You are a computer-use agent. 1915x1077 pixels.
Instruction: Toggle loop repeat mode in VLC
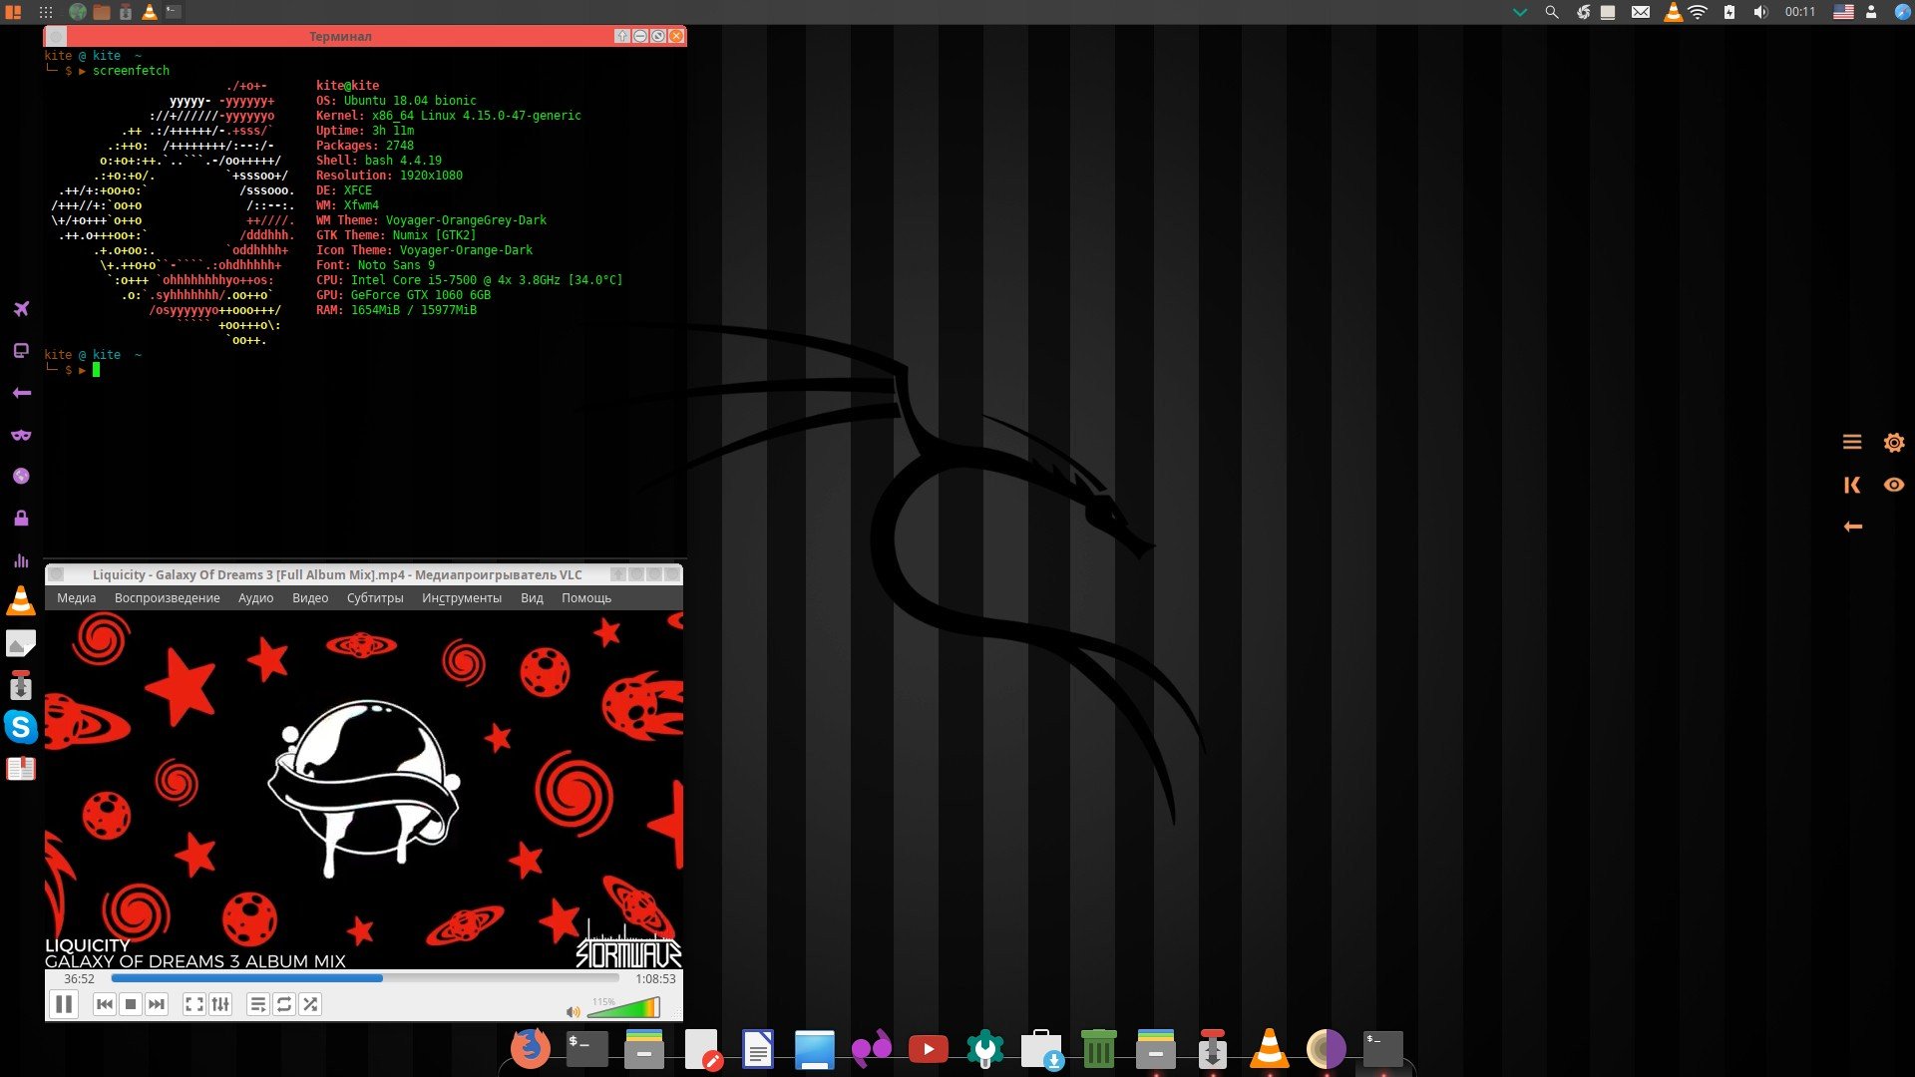(x=284, y=1004)
